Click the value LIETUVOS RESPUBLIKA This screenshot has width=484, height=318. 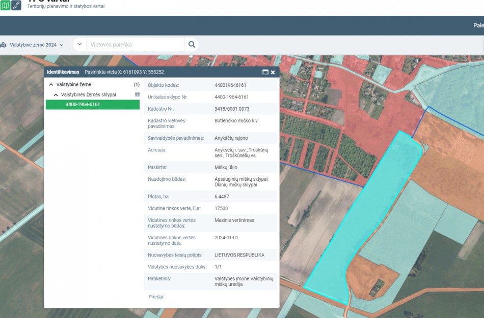[x=239, y=255]
